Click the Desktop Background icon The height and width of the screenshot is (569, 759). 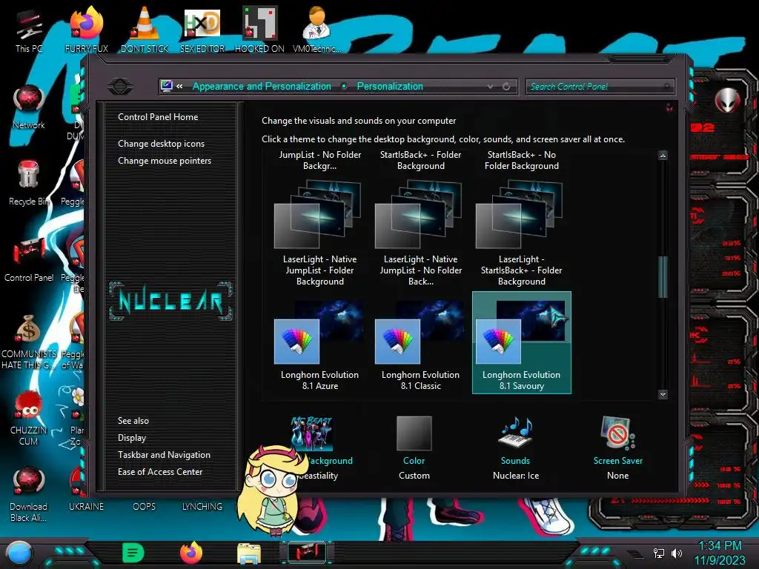[x=312, y=433]
